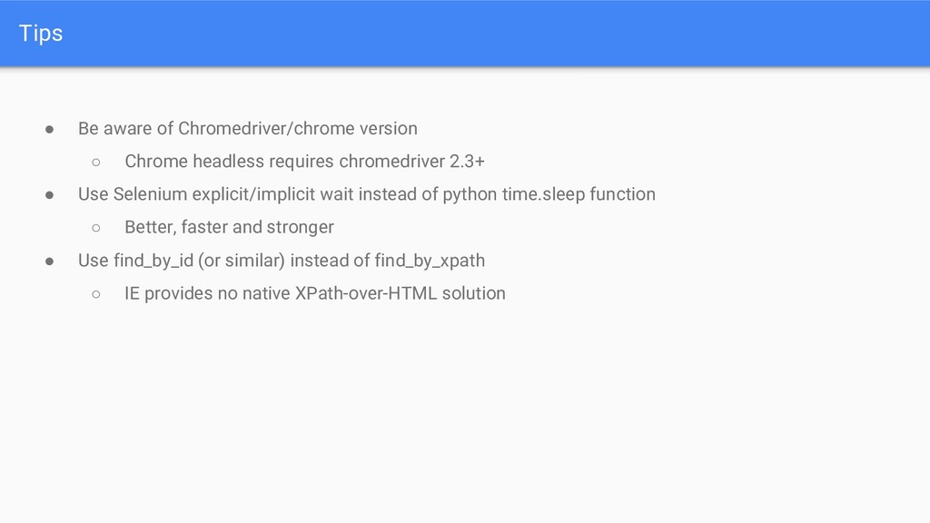Click the find_by_id instead of find_by_xpath bullet
Viewport: 930px width, 523px height.
coord(282,261)
